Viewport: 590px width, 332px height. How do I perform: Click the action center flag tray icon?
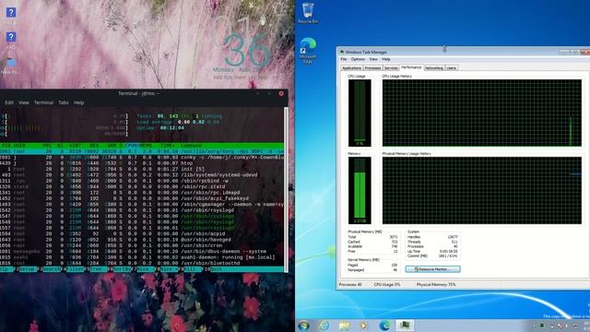click(560, 326)
